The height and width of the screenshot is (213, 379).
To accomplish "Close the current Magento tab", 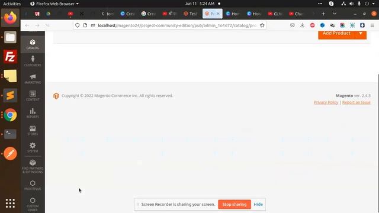I will click(218, 14).
